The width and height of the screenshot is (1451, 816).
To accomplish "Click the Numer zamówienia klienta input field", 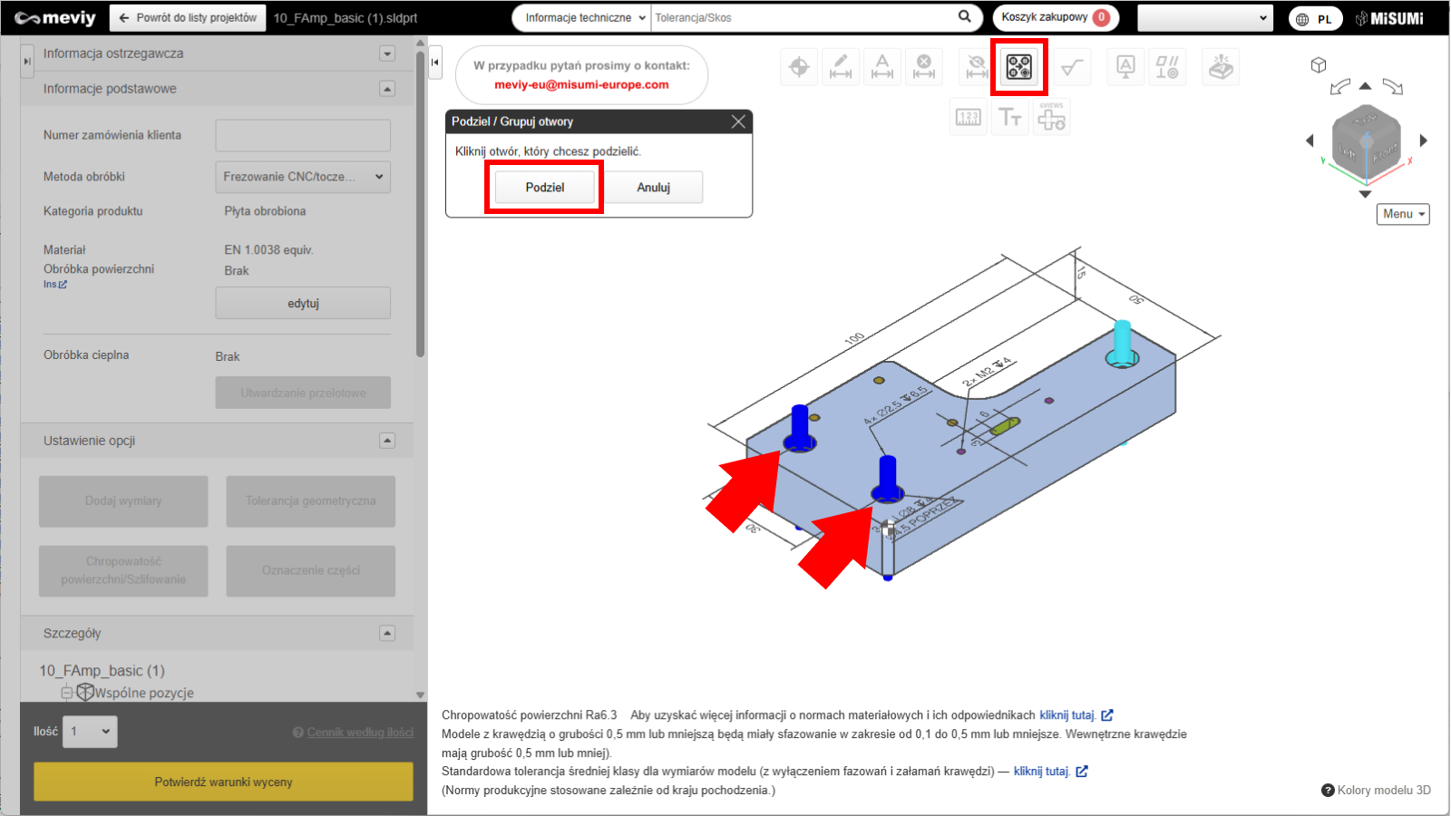I will [x=303, y=135].
